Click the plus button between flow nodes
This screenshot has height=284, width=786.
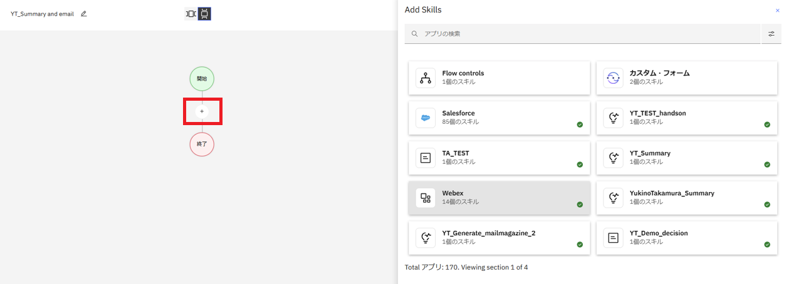[202, 111]
